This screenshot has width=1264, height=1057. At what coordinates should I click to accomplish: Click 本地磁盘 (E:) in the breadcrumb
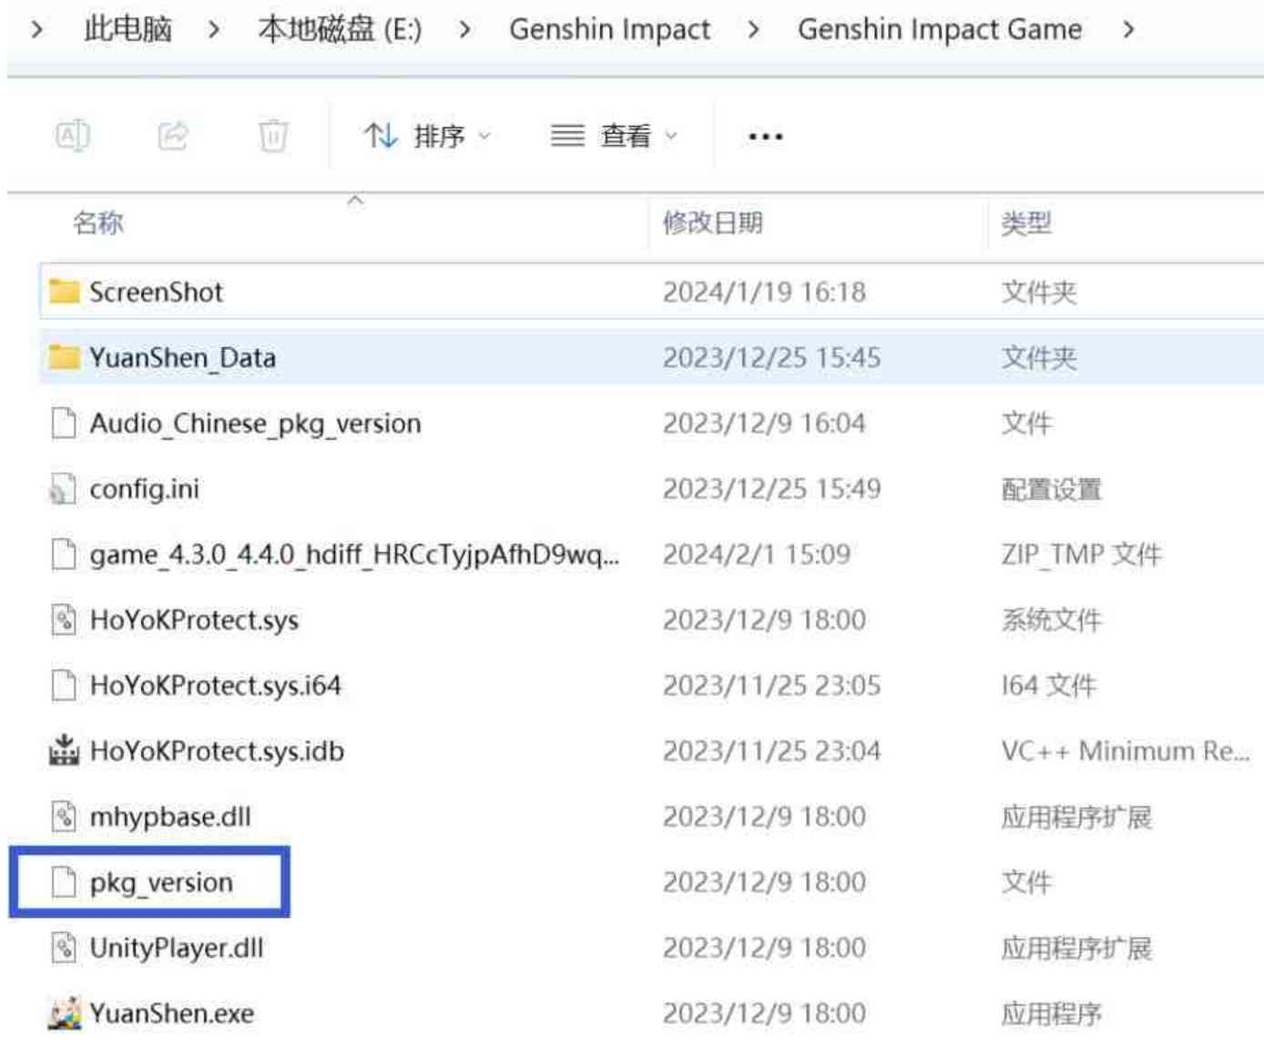(x=340, y=29)
